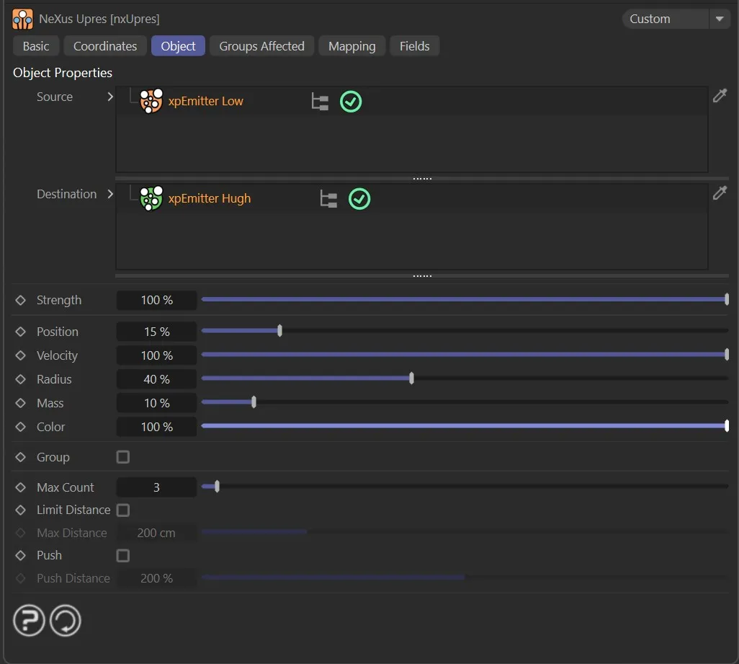The width and height of the screenshot is (739, 664).
Task: Turn on the Push checkbox
Action: point(123,555)
